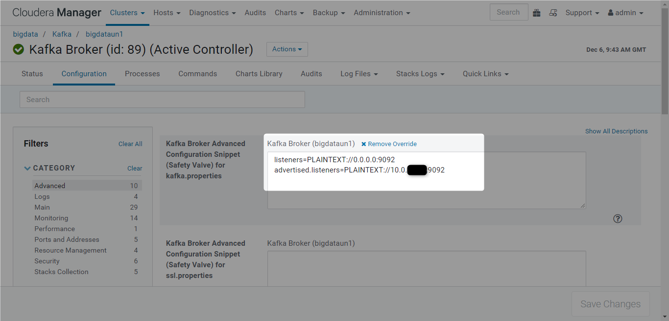
Task: Open the Charts Library tab
Action: point(259,73)
